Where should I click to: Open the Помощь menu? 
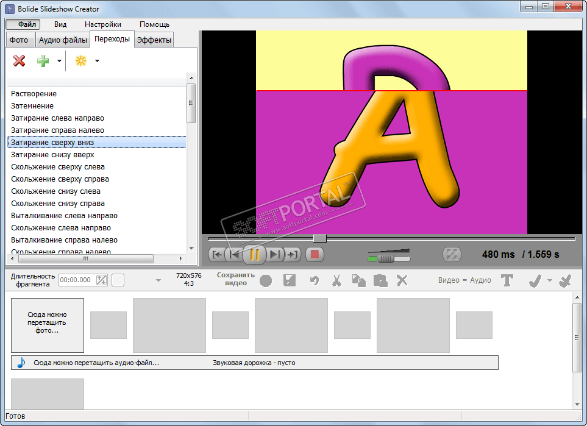[x=155, y=24]
